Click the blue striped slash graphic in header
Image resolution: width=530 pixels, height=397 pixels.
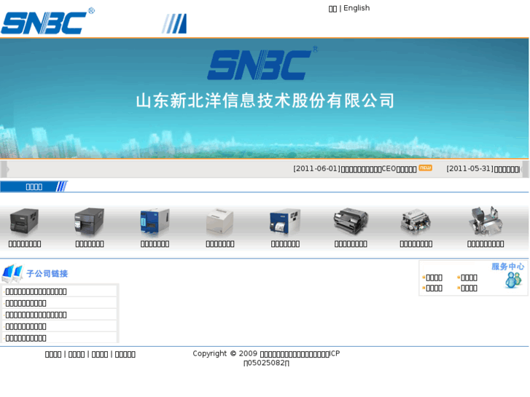pos(174,23)
